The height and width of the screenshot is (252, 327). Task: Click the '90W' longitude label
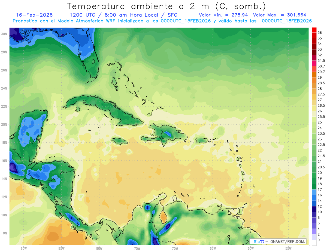[23, 248]
